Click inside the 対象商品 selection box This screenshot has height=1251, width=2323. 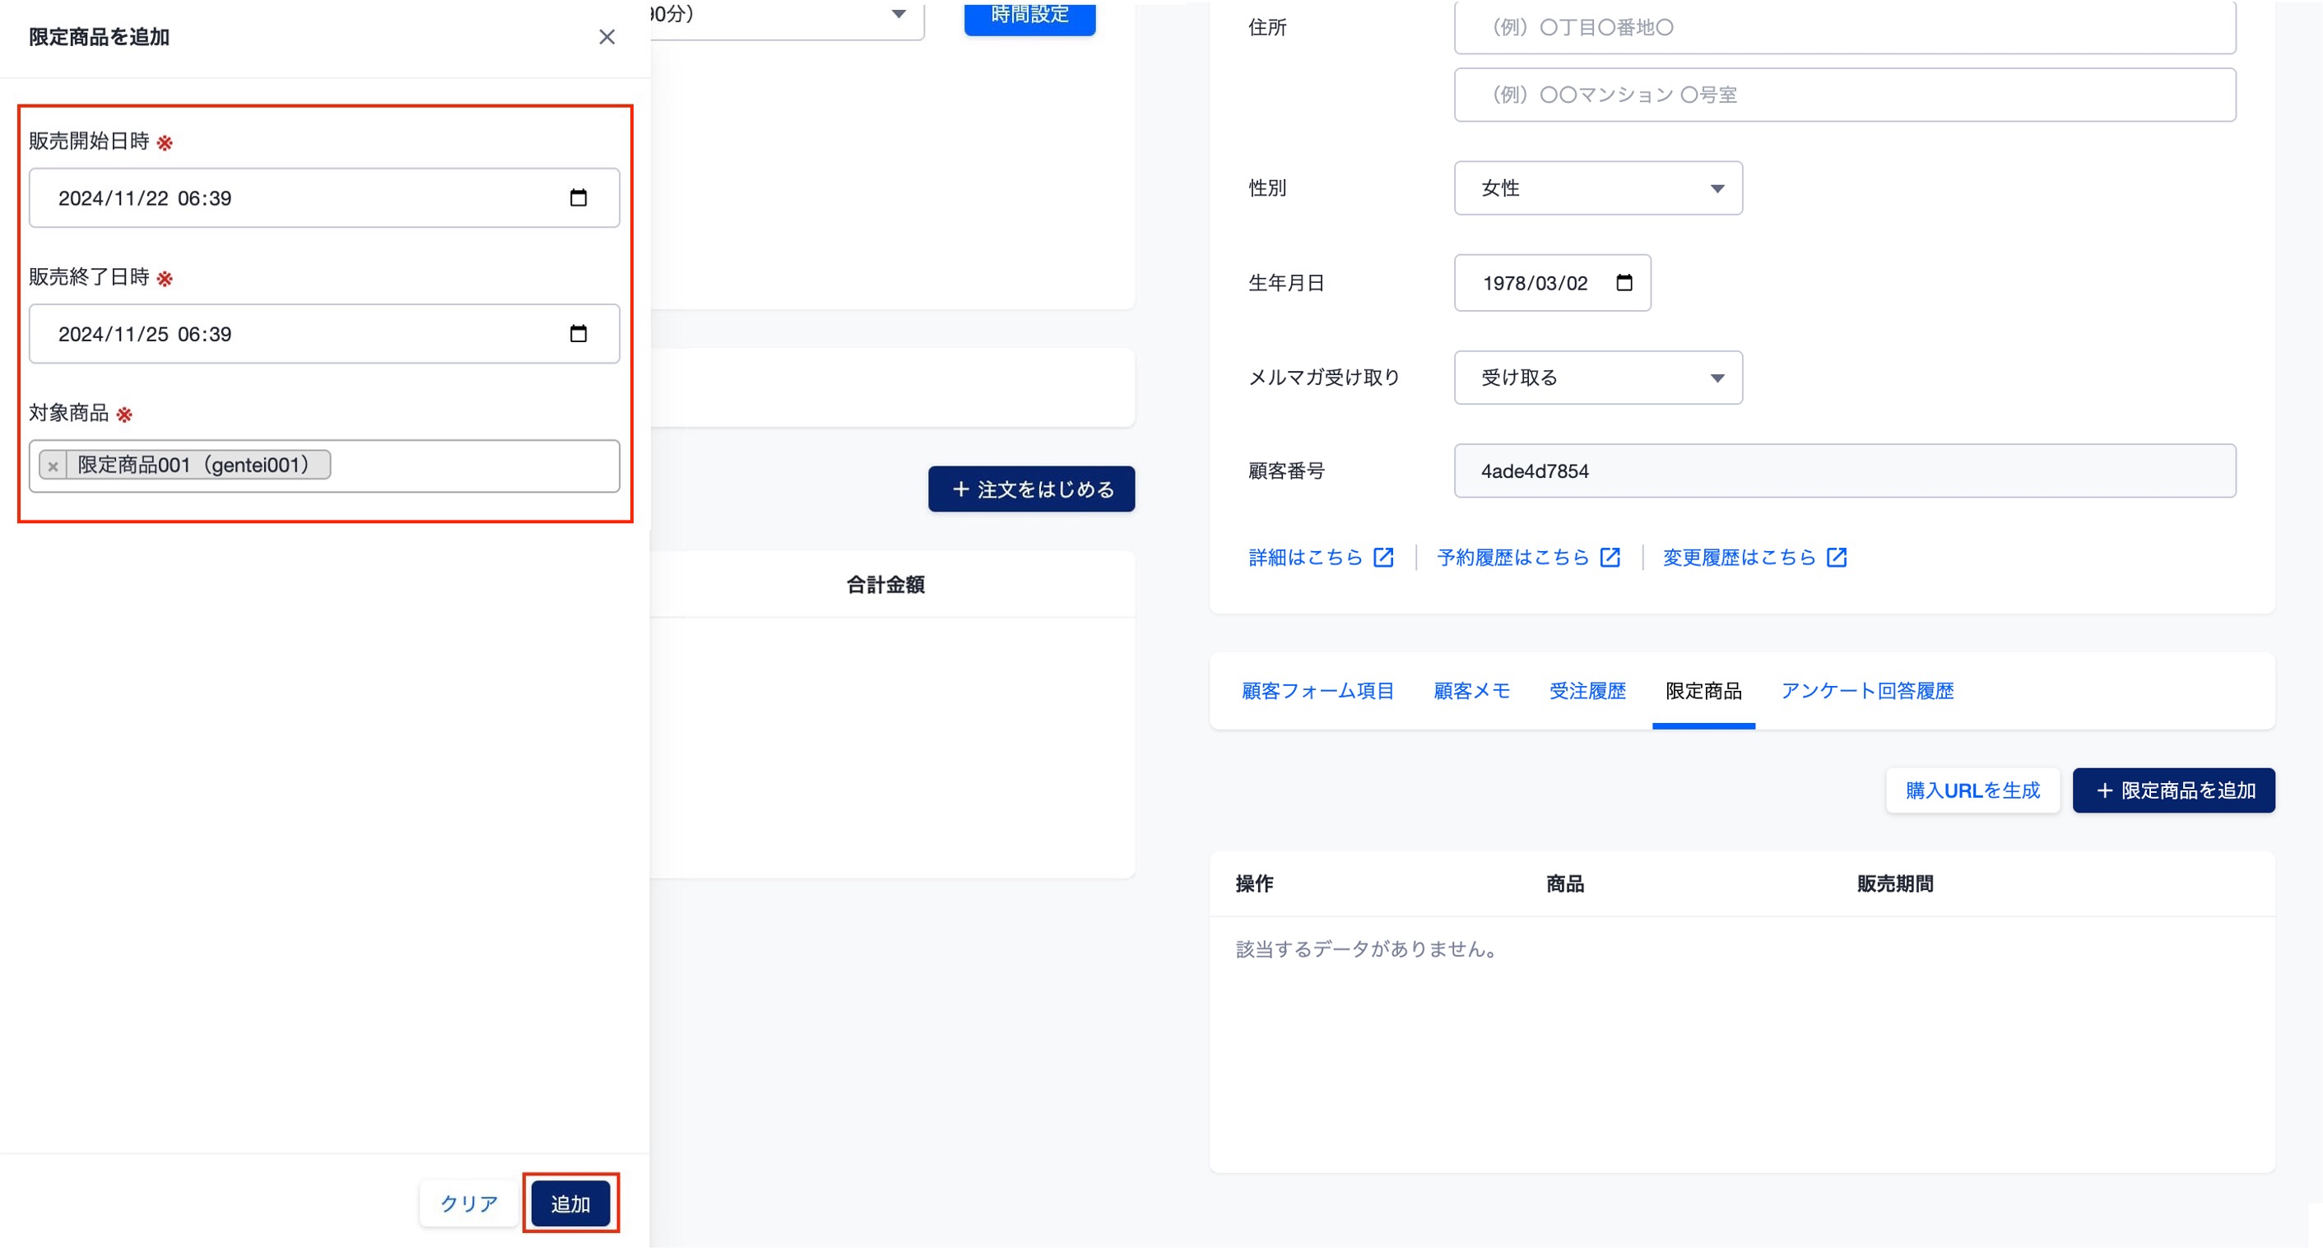pyautogui.click(x=325, y=466)
